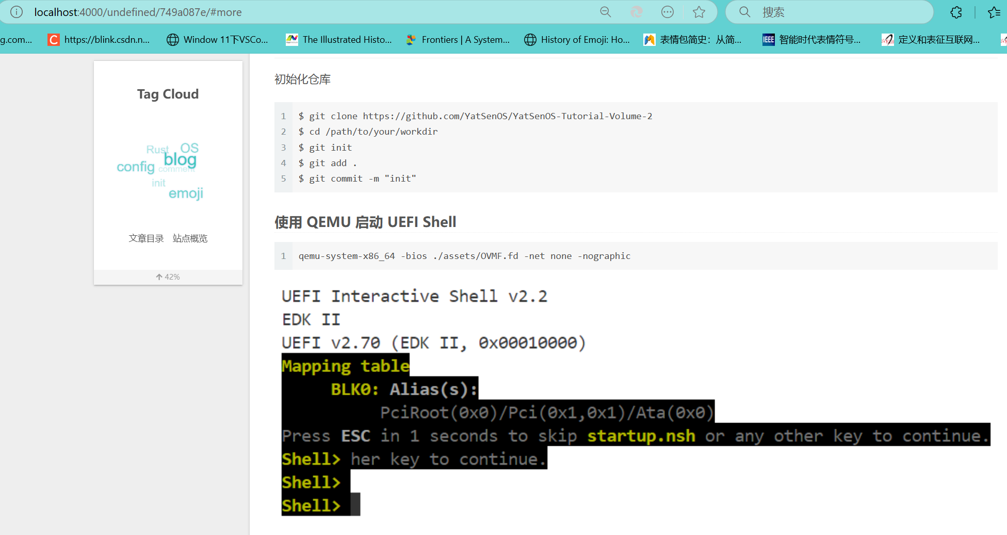The height and width of the screenshot is (535, 1007).
Task: Click the orange CSDN favicon on blink.csdn bookmark
Action: click(x=53, y=39)
